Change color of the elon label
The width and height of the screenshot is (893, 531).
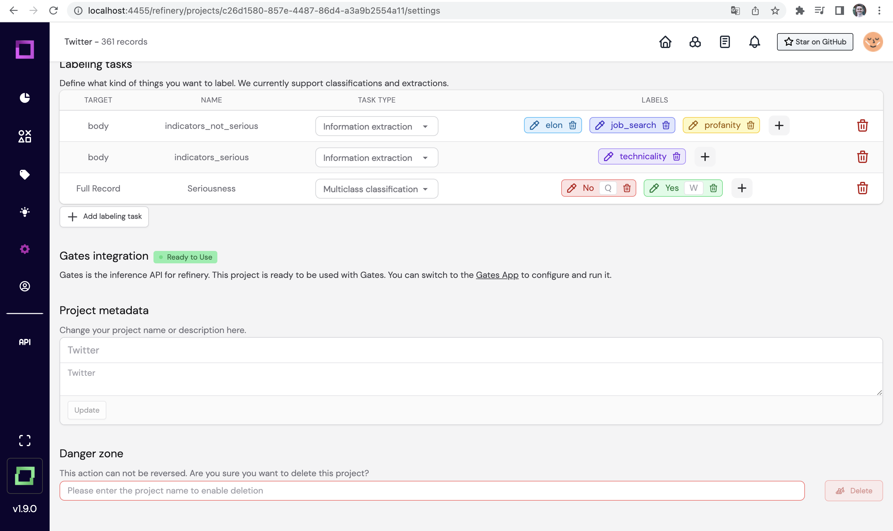click(x=534, y=125)
